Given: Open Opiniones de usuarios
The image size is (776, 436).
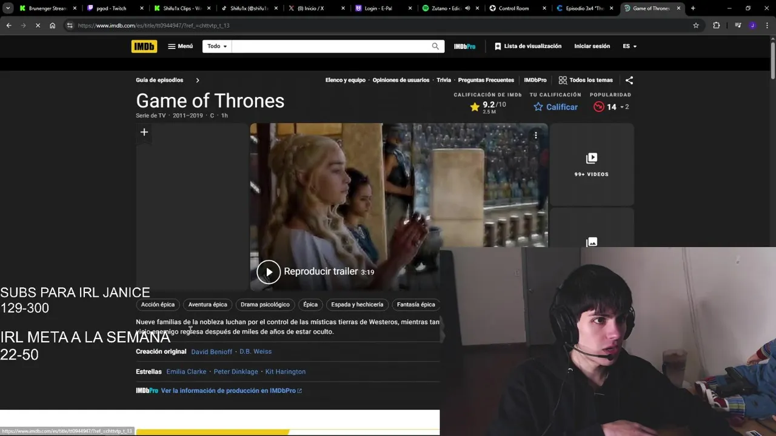Looking at the screenshot, I should point(401,80).
